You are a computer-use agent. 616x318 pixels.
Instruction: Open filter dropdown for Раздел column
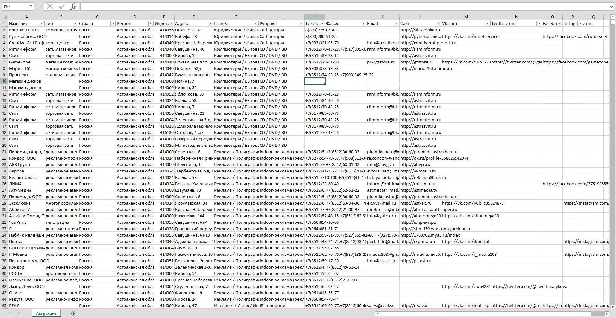click(256, 23)
